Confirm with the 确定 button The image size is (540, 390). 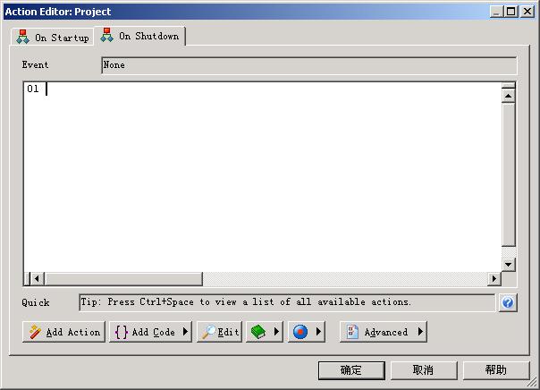coord(351,370)
